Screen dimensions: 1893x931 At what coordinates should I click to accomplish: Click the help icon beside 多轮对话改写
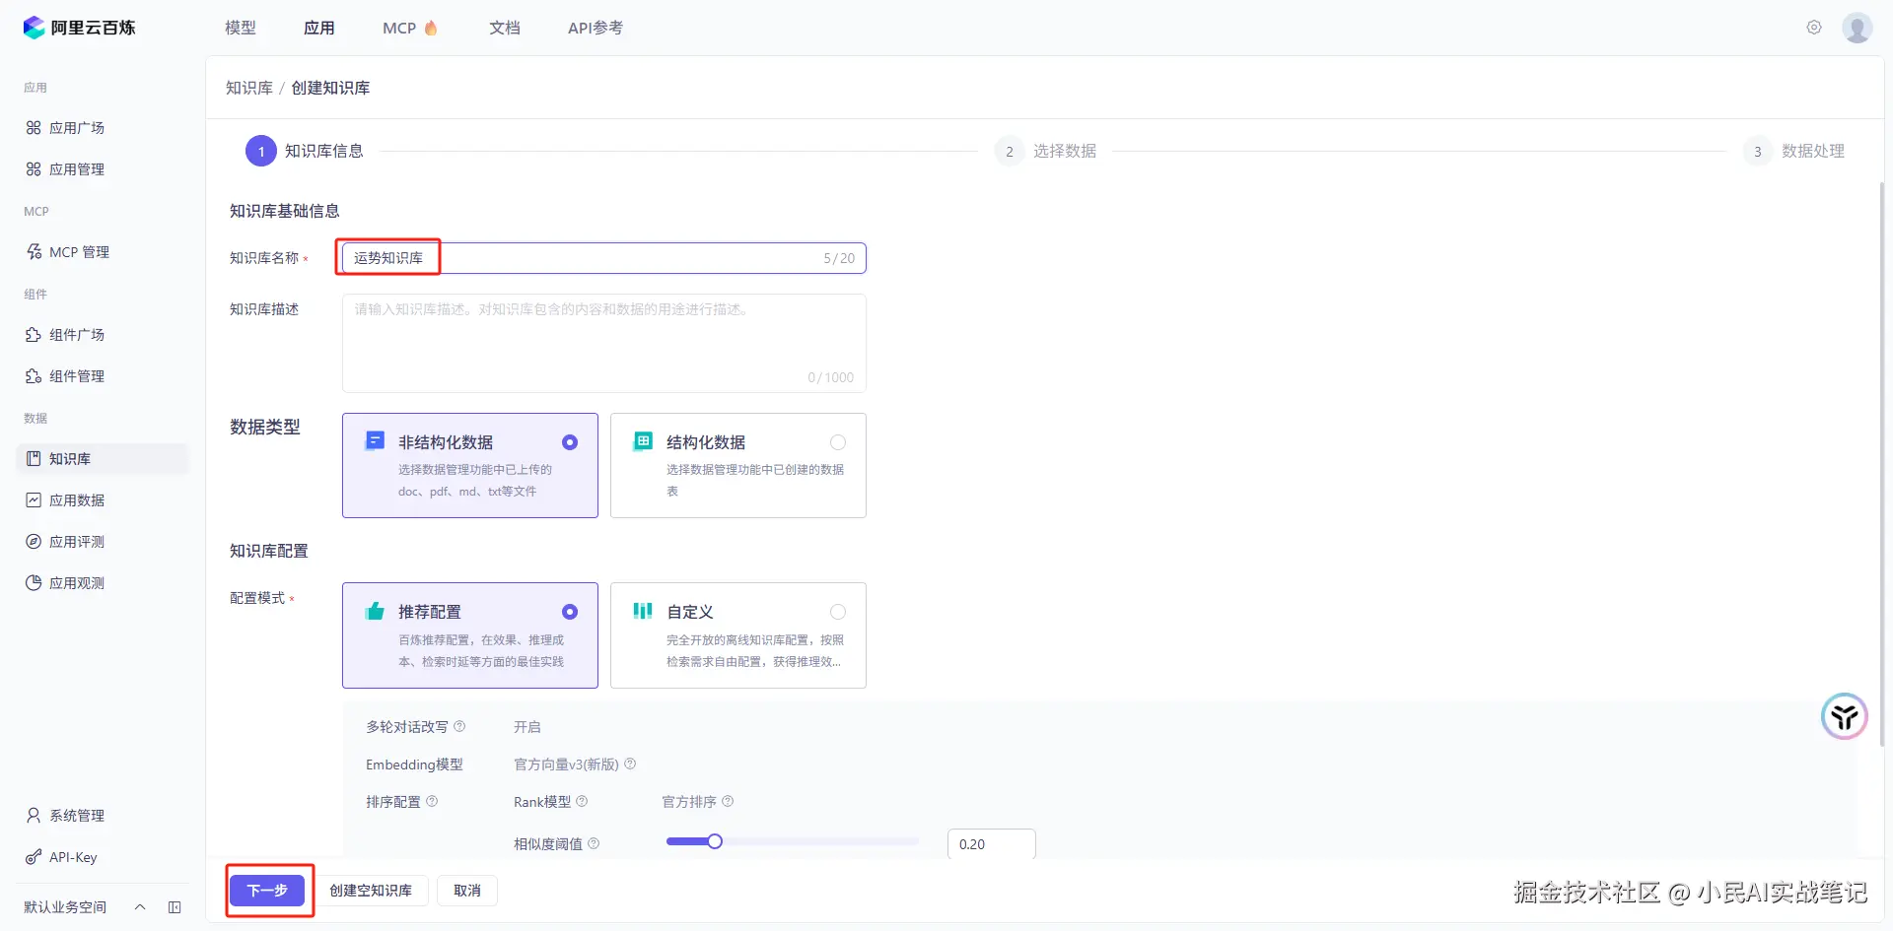coord(459,726)
